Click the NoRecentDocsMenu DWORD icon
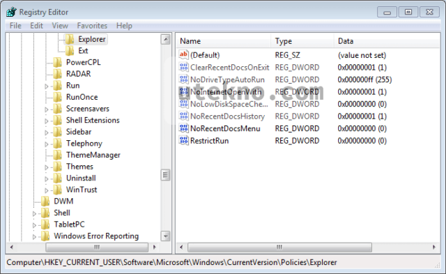Viewport: 446px width, 274px height. 184,128
